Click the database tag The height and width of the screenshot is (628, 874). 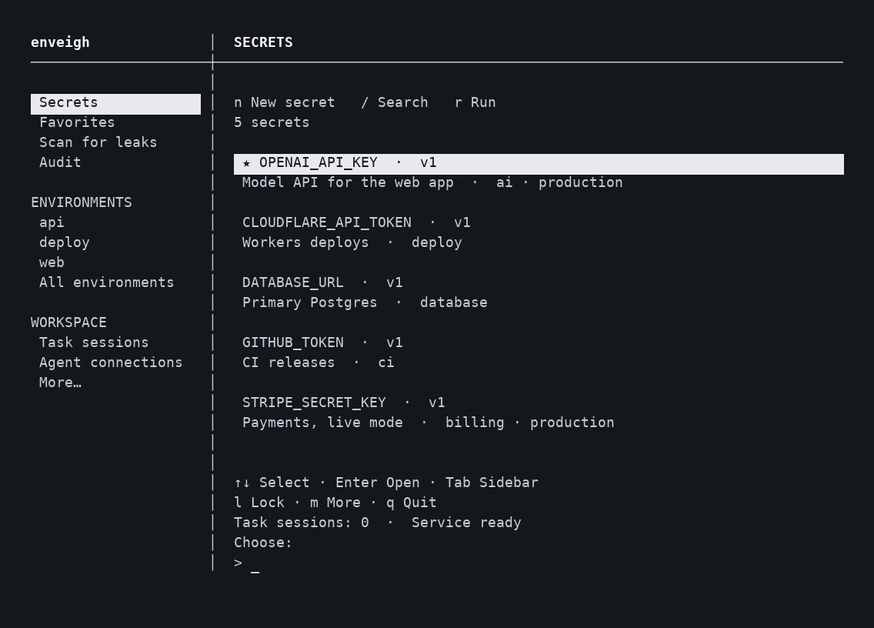pos(454,303)
